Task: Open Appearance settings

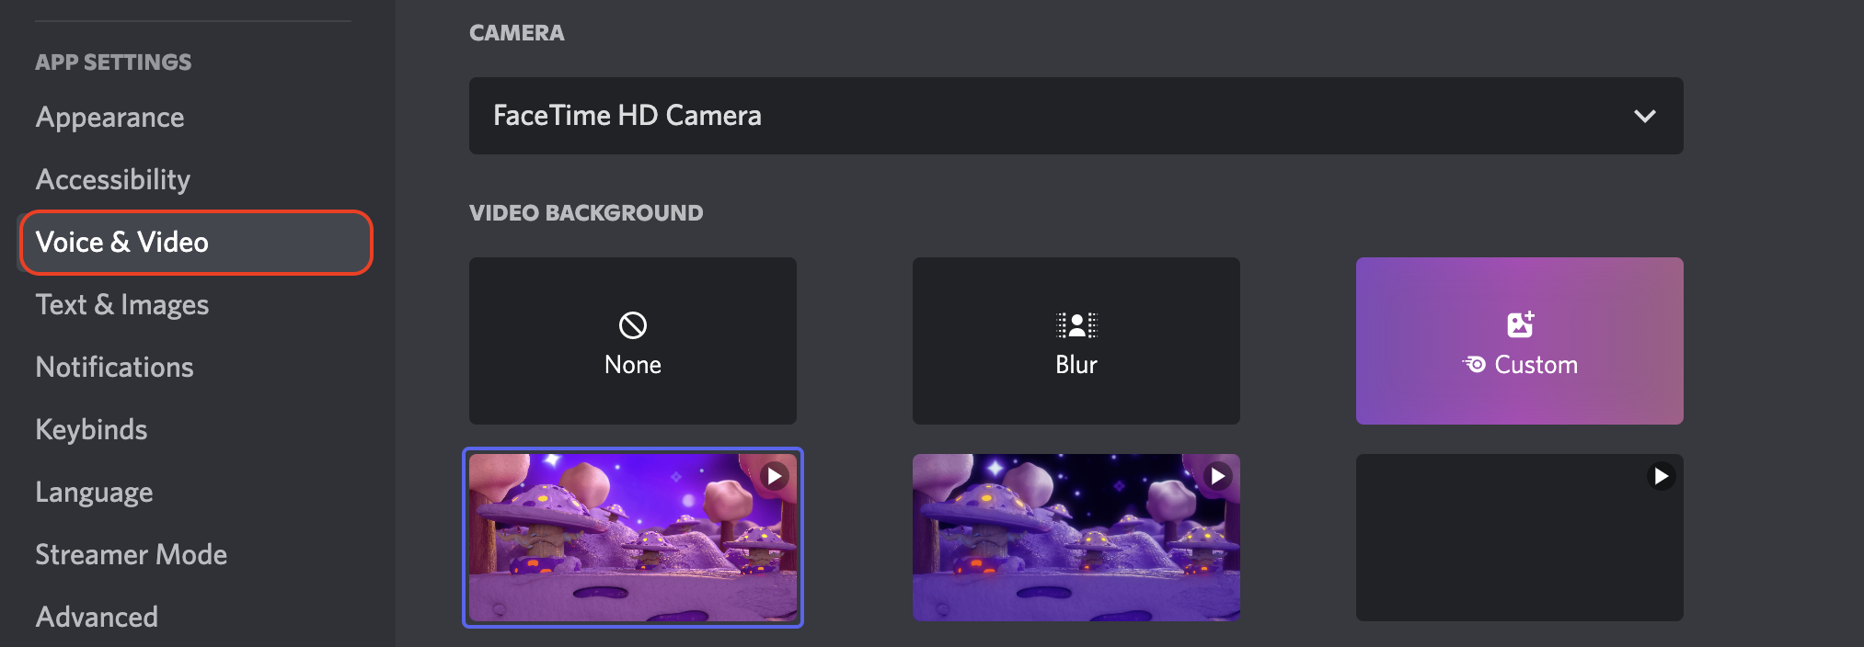Action: point(109,118)
